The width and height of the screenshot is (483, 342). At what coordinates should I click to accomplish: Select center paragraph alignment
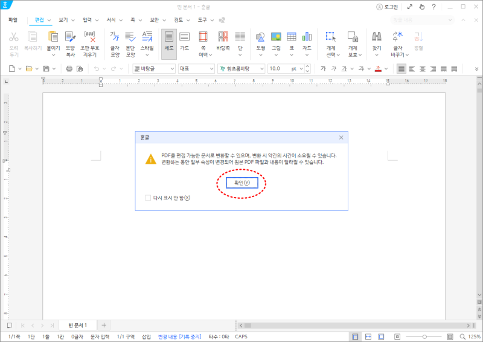[x=422, y=68]
